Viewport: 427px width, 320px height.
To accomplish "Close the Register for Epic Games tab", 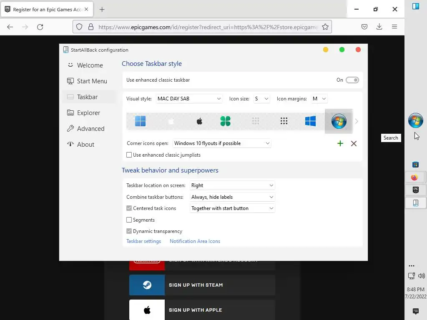I will pos(86,9).
